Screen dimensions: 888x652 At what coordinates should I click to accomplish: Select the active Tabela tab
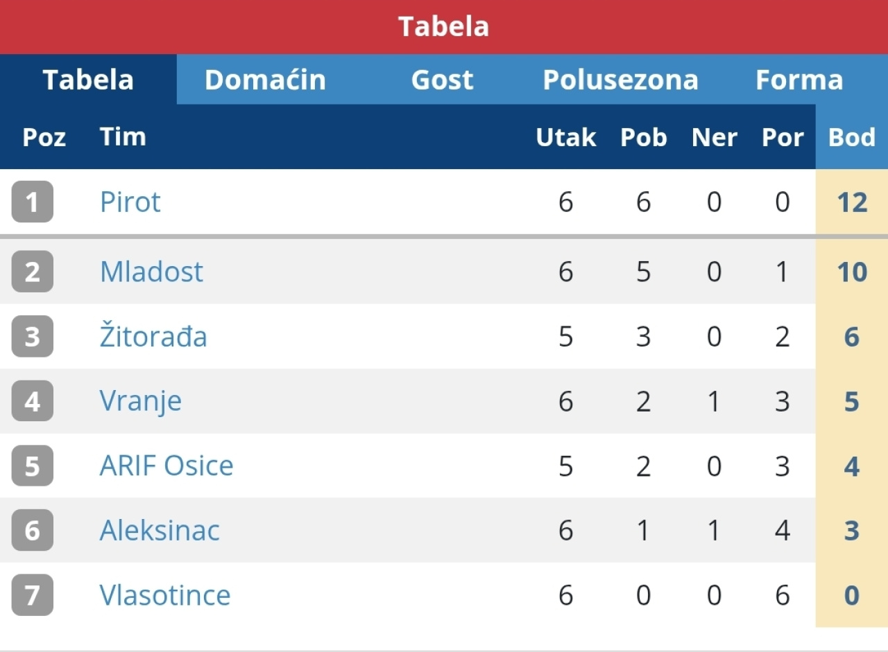click(x=88, y=80)
